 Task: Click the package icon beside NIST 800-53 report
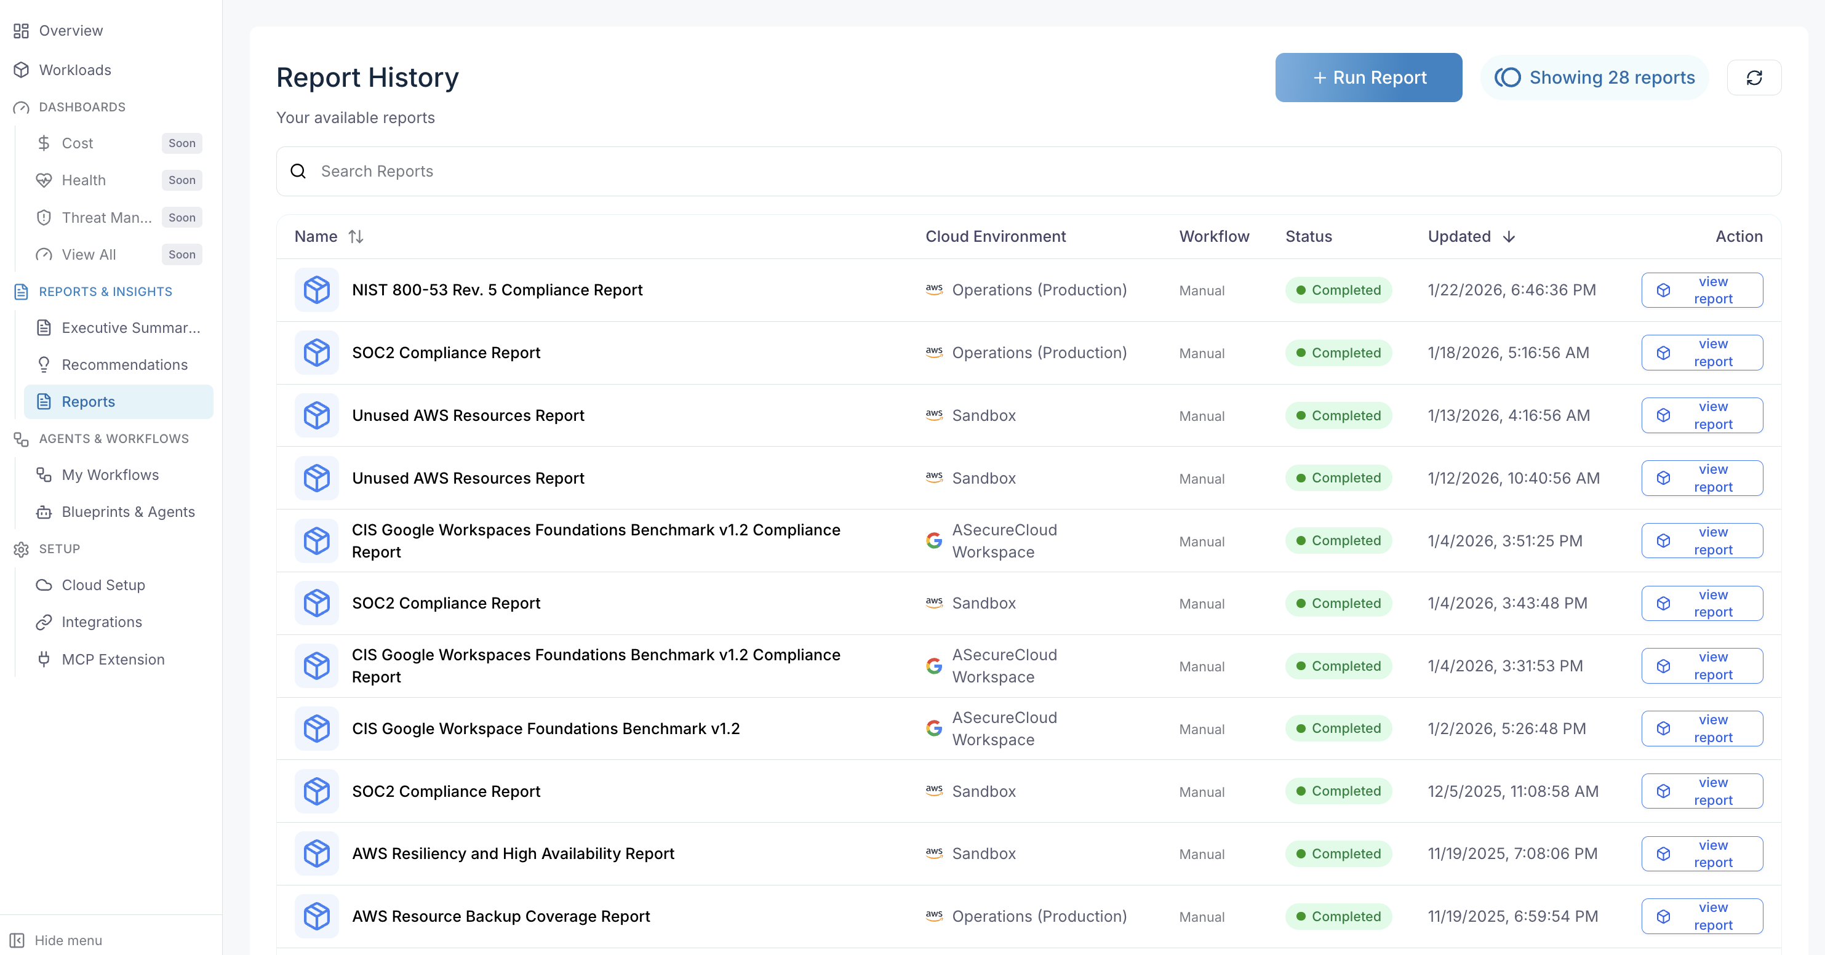(x=317, y=289)
